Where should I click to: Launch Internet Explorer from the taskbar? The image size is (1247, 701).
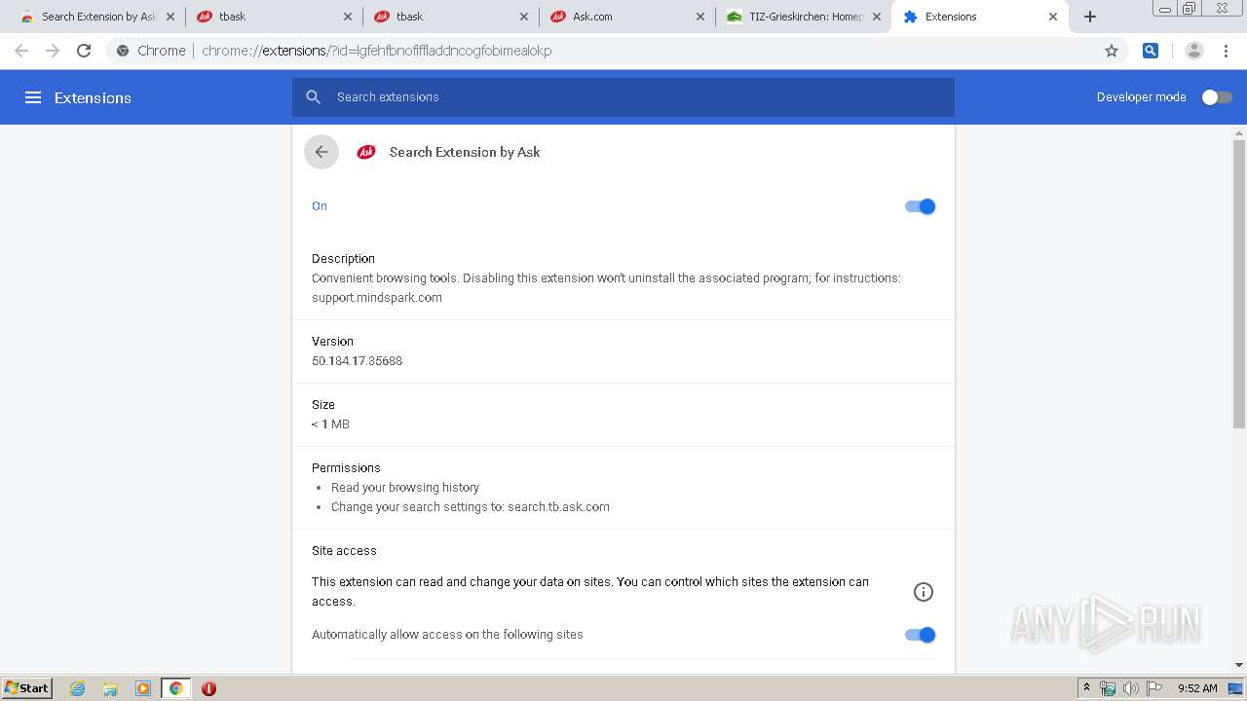78,688
